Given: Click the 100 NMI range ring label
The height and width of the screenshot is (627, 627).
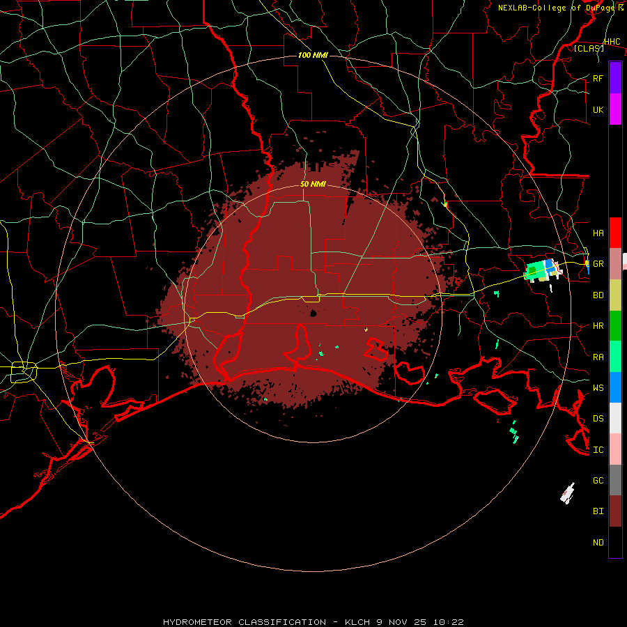Looking at the screenshot, I should (x=313, y=55).
